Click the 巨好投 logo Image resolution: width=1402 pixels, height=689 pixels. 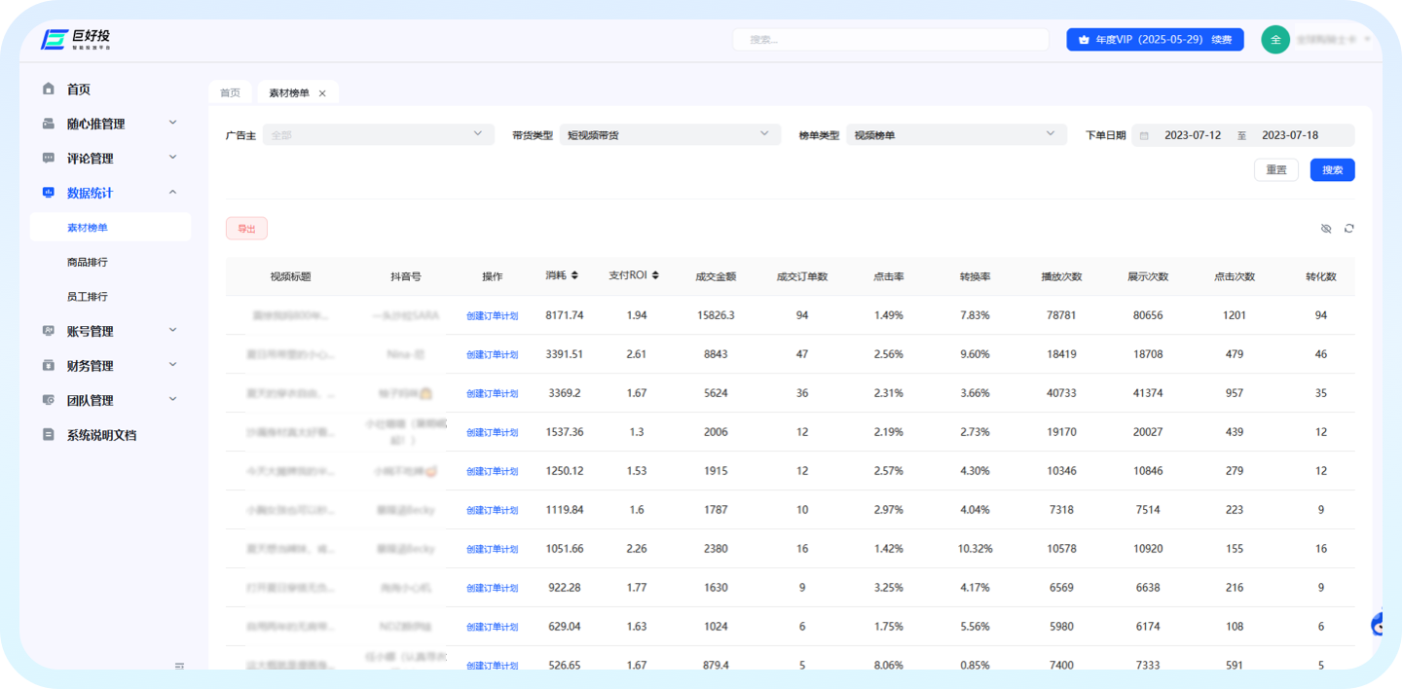76,39
